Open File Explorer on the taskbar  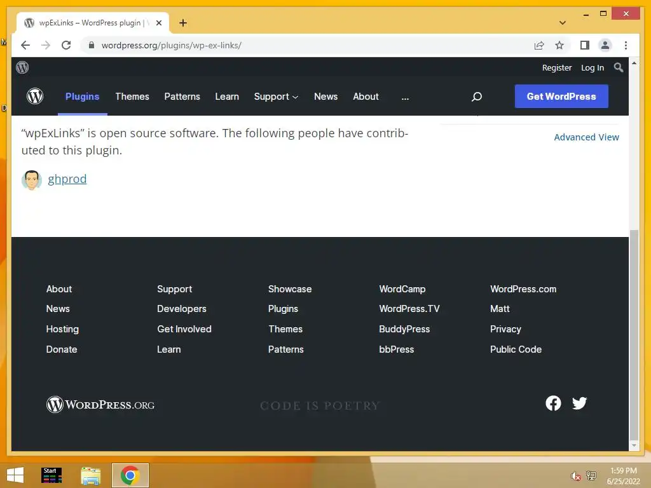click(90, 475)
